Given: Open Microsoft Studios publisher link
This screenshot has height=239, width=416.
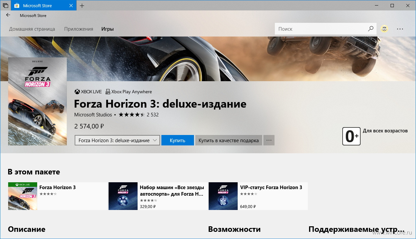Looking at the screenshot, I should (93, 115).
